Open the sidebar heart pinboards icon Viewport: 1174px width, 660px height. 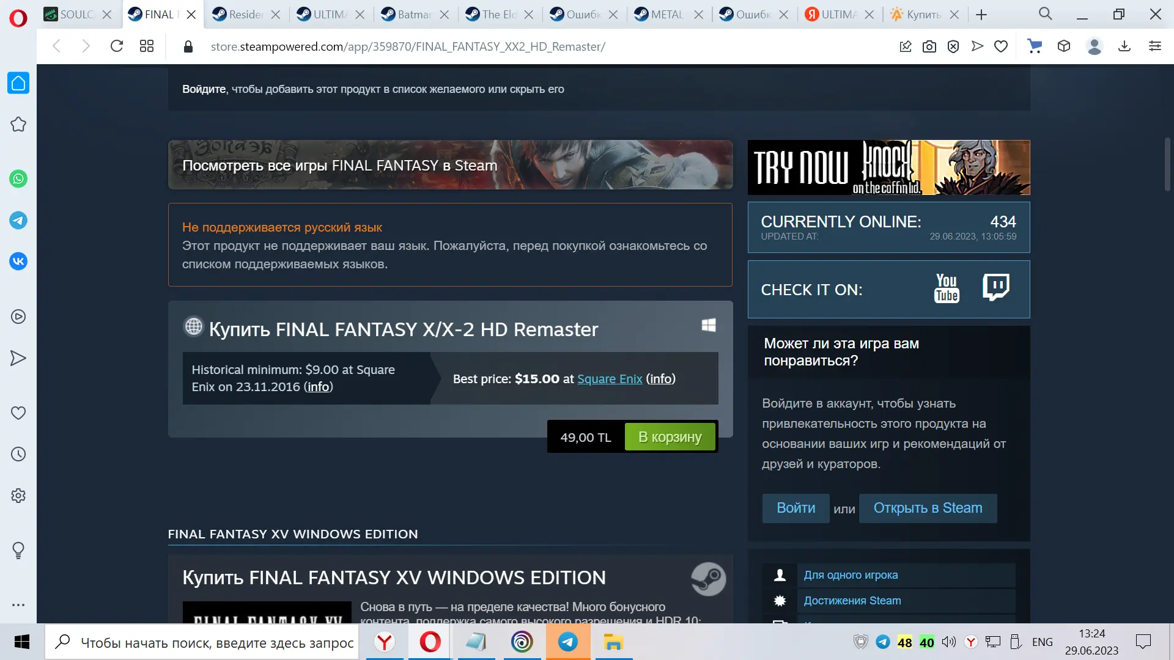click(x=18, y=413)
